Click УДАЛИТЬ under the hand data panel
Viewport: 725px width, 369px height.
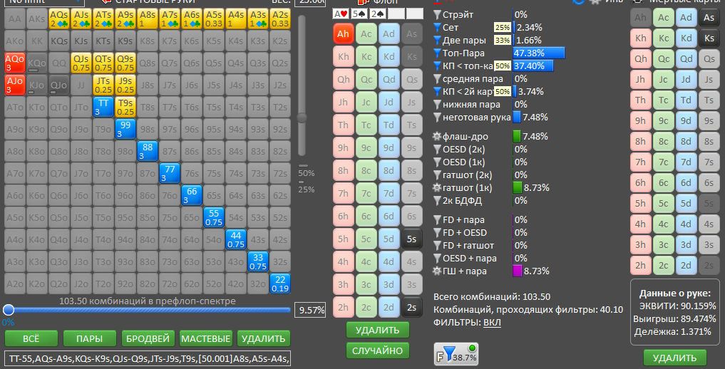pos(675,358)
